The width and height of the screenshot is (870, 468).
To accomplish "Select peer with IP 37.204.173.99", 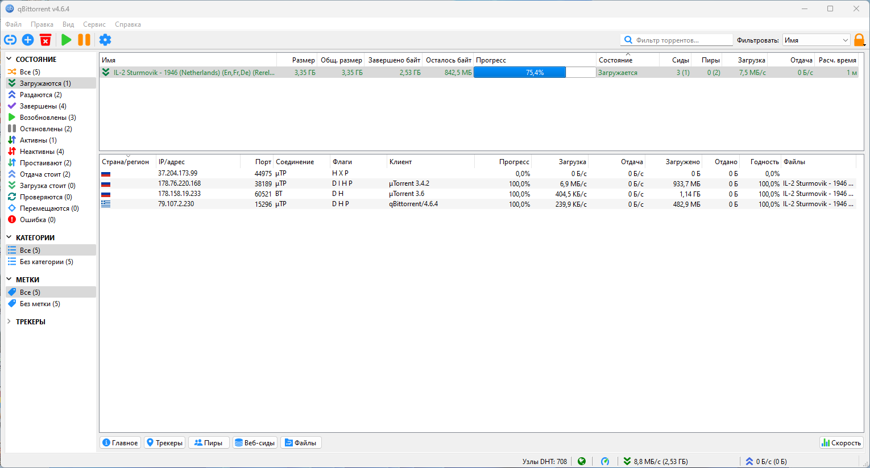I will (x=478, y=173).
